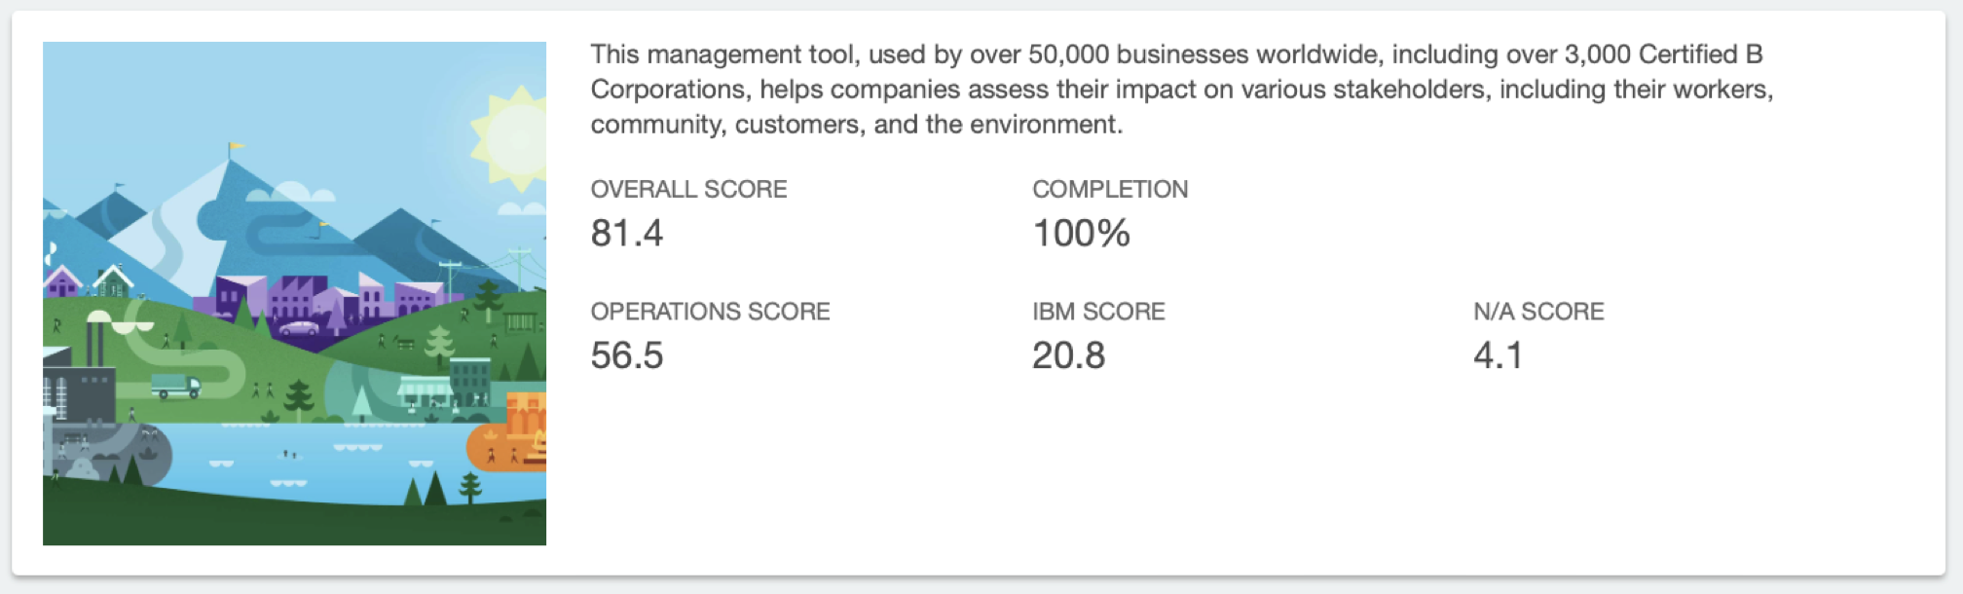Click the 100% completion value
The height and width of the screenshot is (594, 1963).
1081,234
